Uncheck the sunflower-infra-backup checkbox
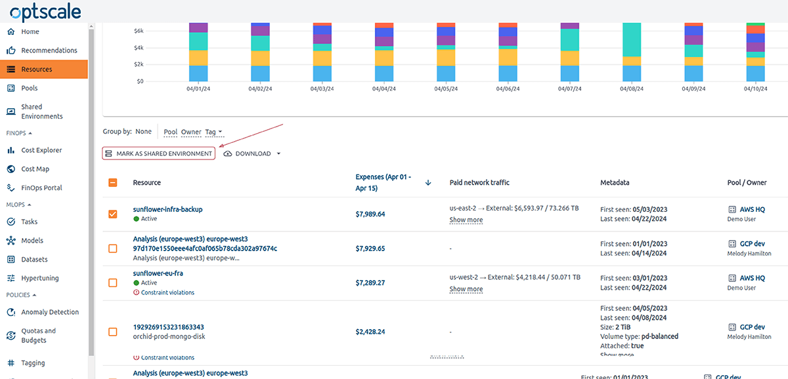This screenshot has height=379, width=788. click(112, 213)
